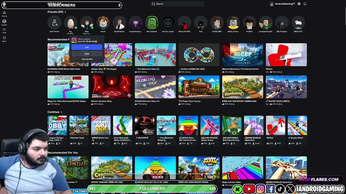Open friend SamiKhokhar's avatar
Viewport: 346px width, 194px height.
pyautogui.click(x=119, y=23)
